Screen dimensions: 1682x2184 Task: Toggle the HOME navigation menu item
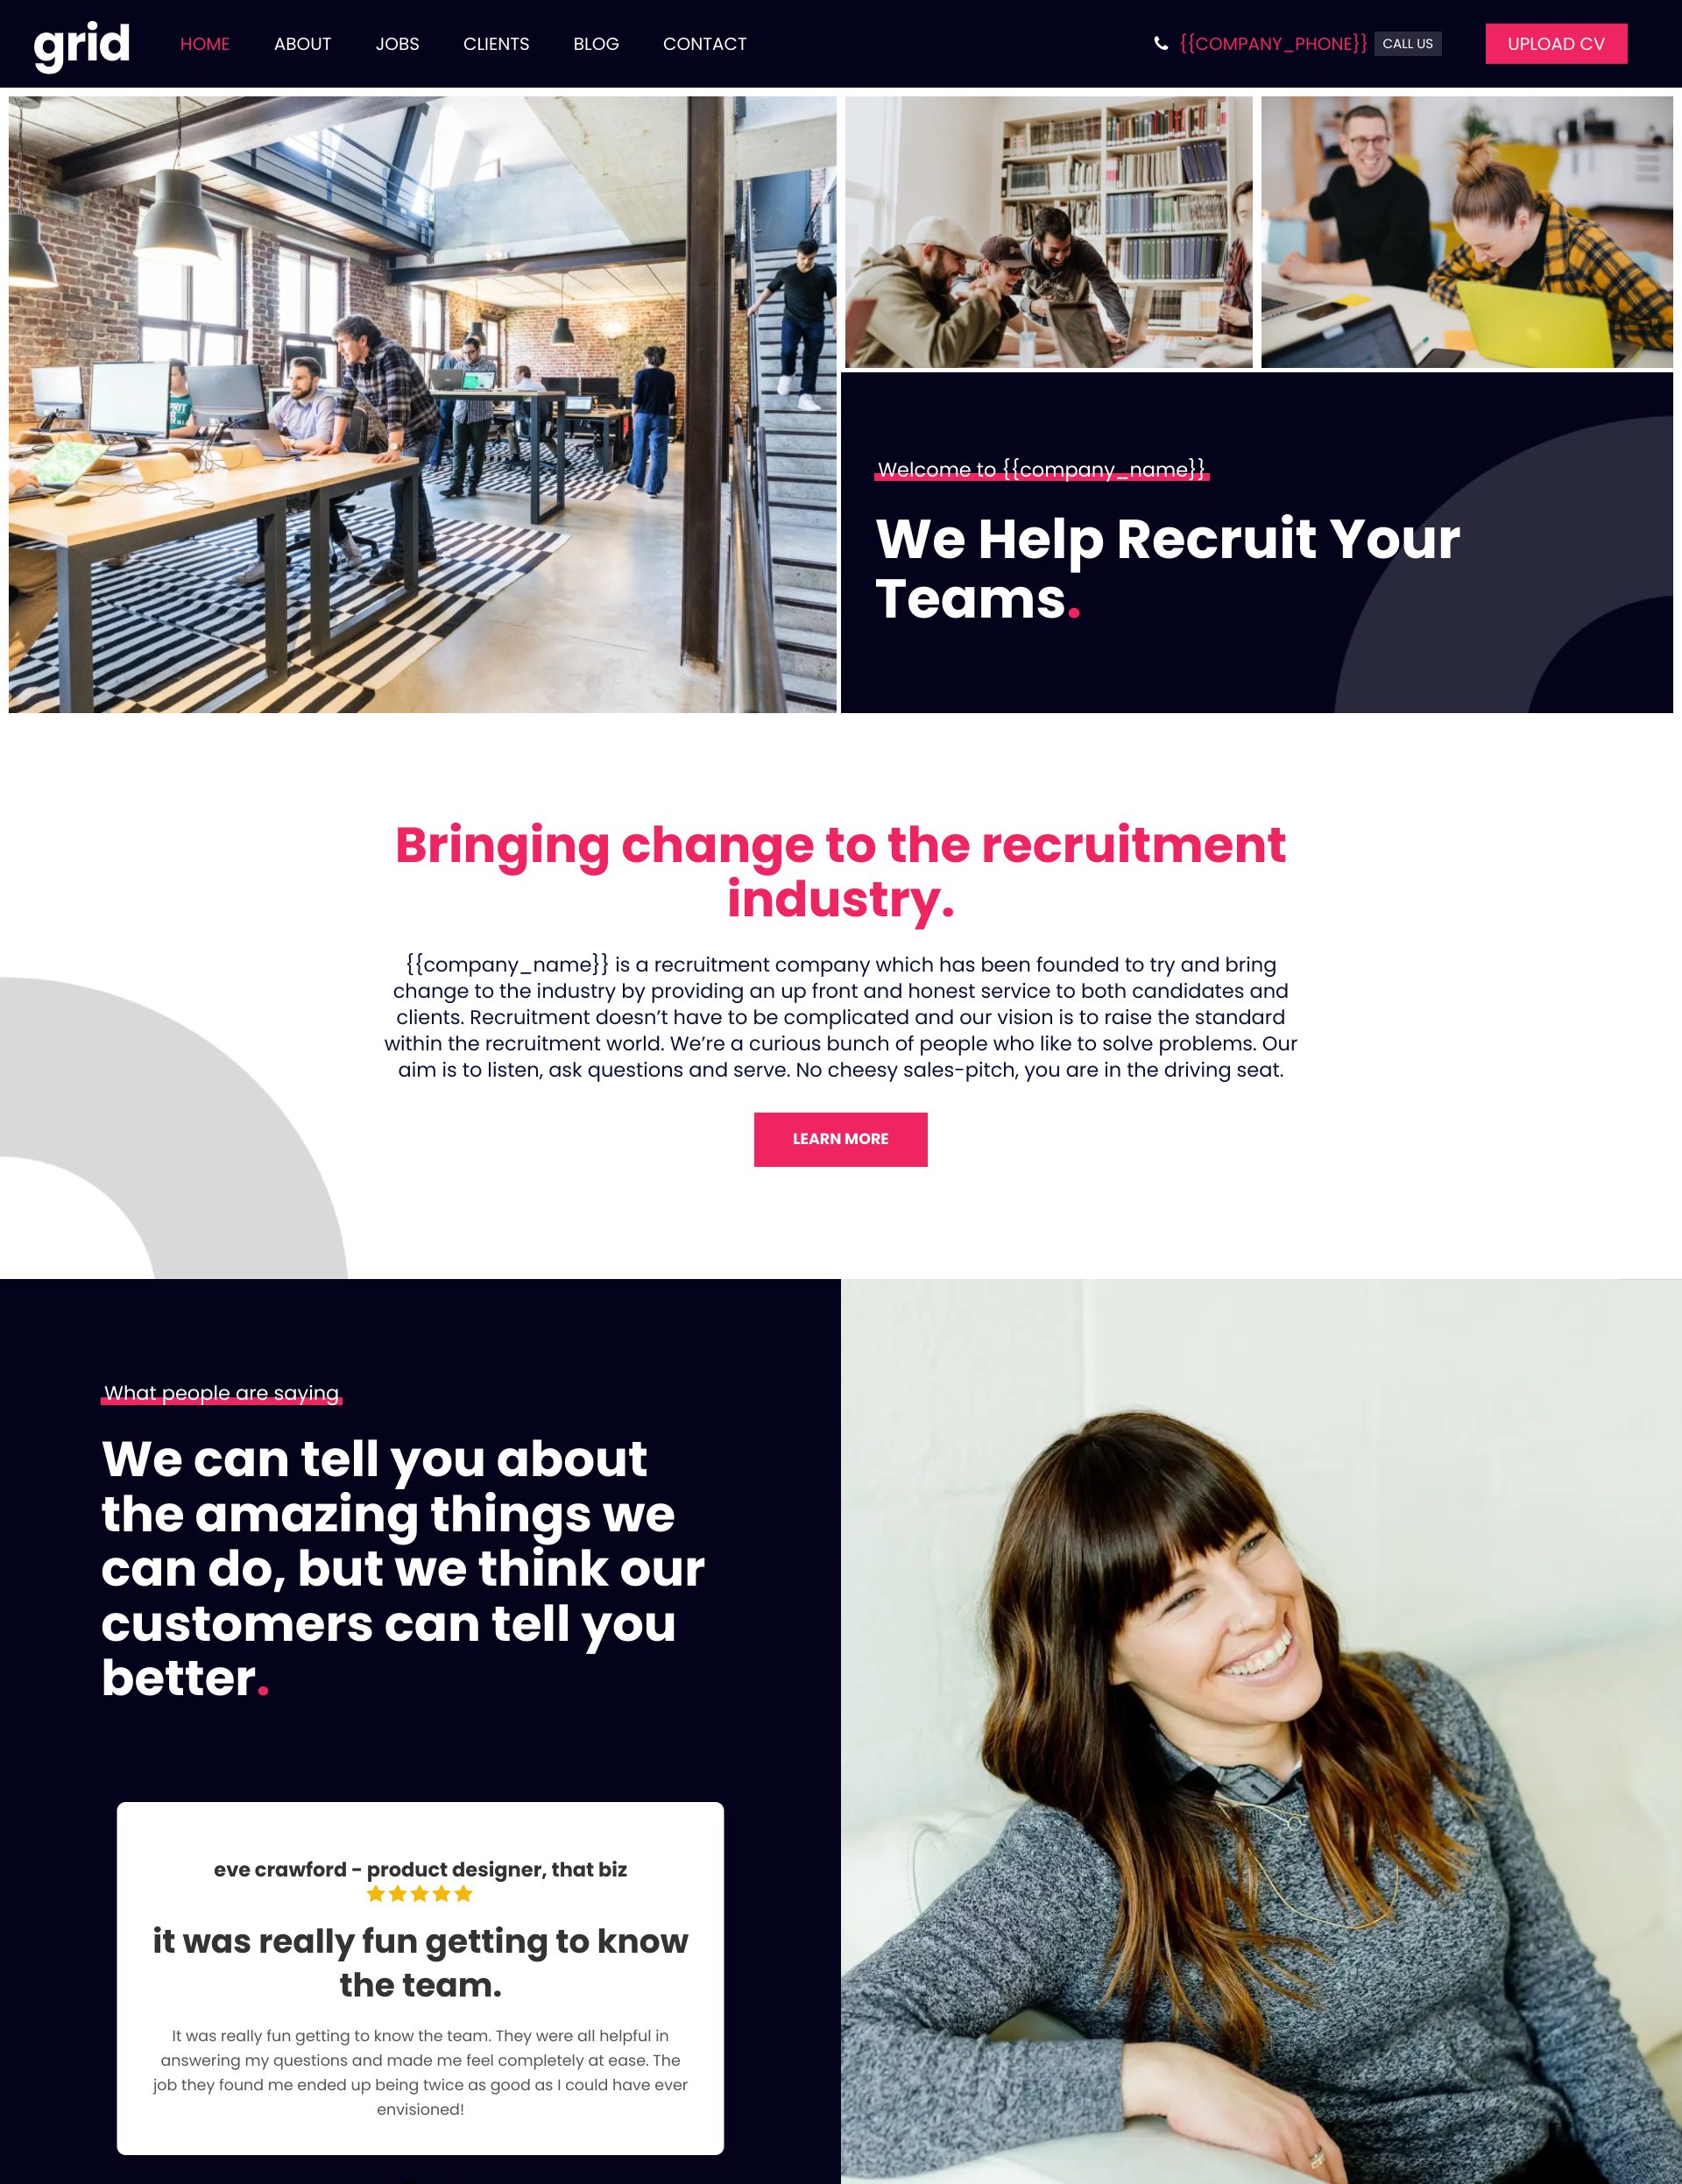[x=207, y=42]
